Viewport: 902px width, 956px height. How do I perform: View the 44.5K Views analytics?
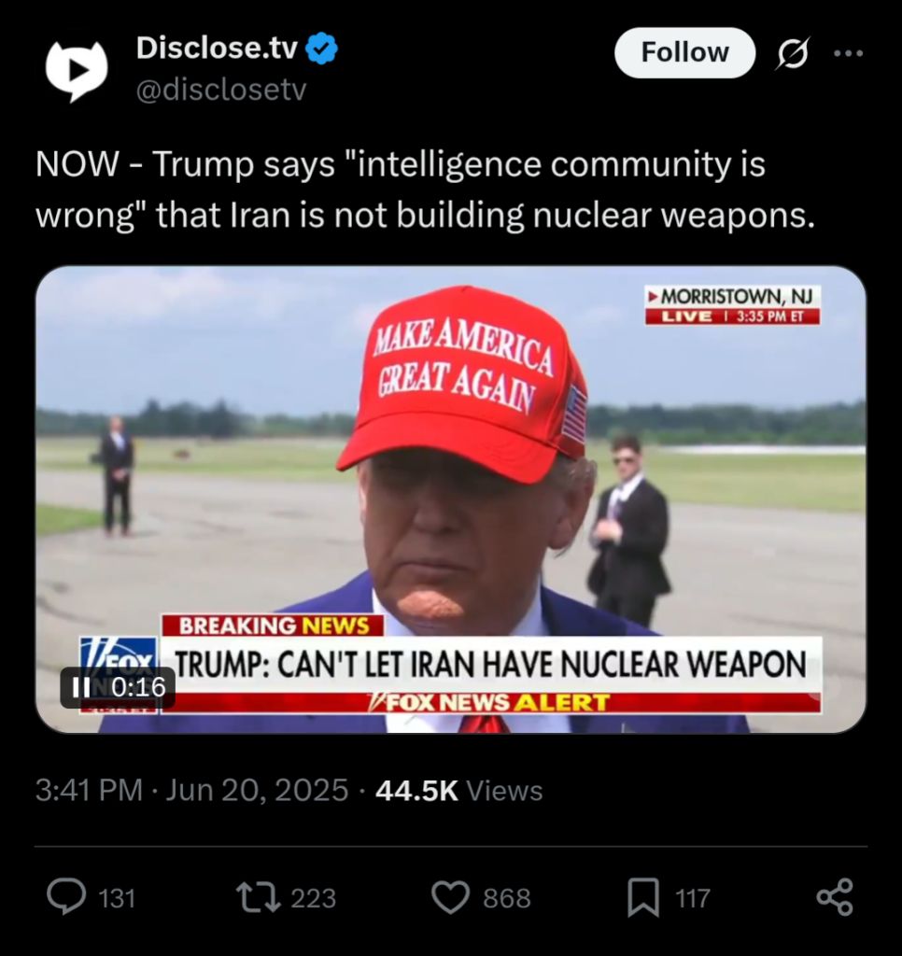click(458, 790)
